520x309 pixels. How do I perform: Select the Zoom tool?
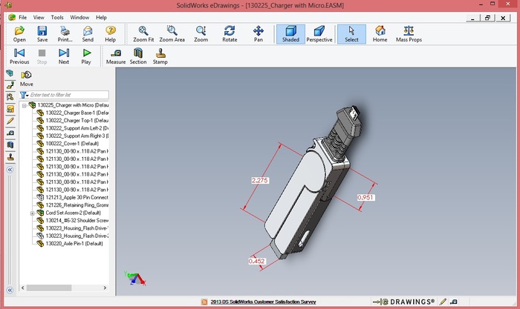[201, 34]
